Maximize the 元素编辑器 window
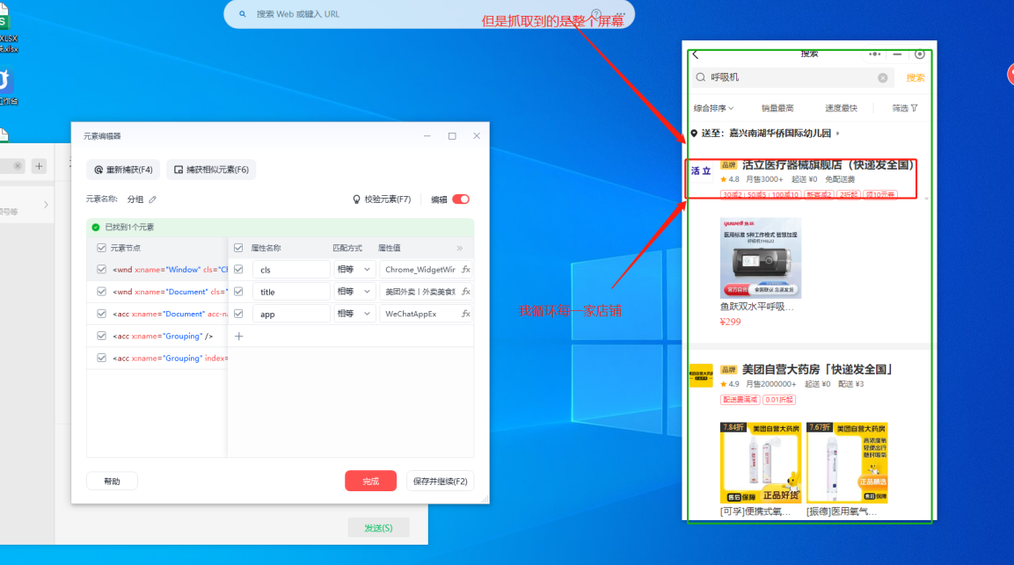 click(452, 135)
